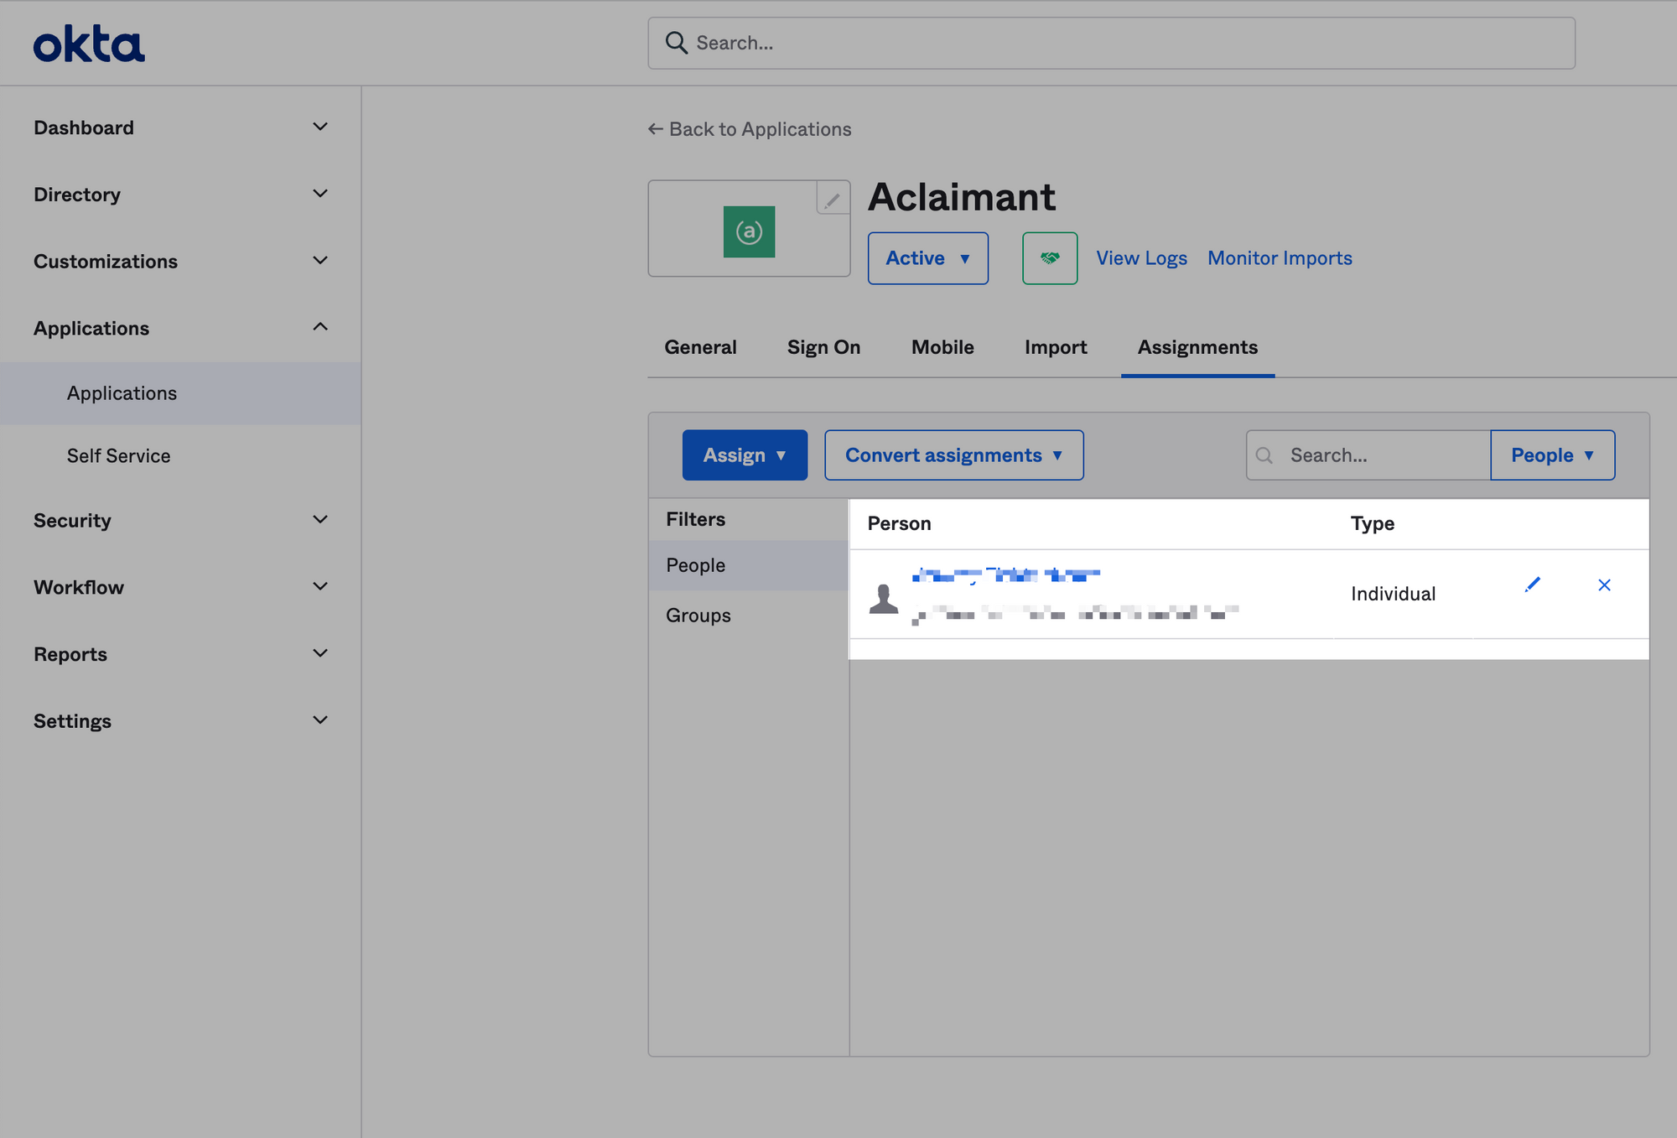Image resolution: width=1677 pixels, height=1138 pixels.
Task: Expand the Settings menu chevron
Action: [320, 720]
